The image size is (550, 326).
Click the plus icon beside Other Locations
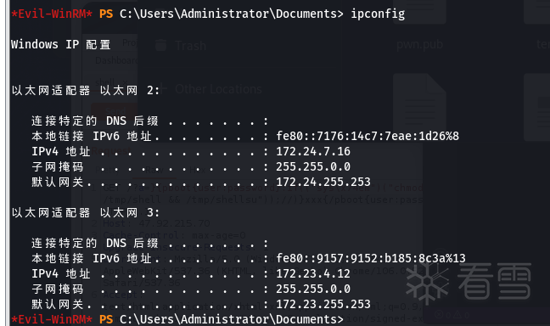click(163, 89)
